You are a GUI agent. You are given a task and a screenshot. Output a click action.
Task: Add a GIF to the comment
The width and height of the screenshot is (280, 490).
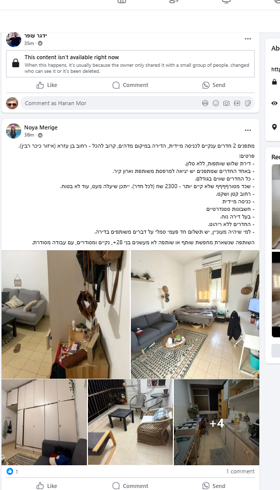point(237,103)
